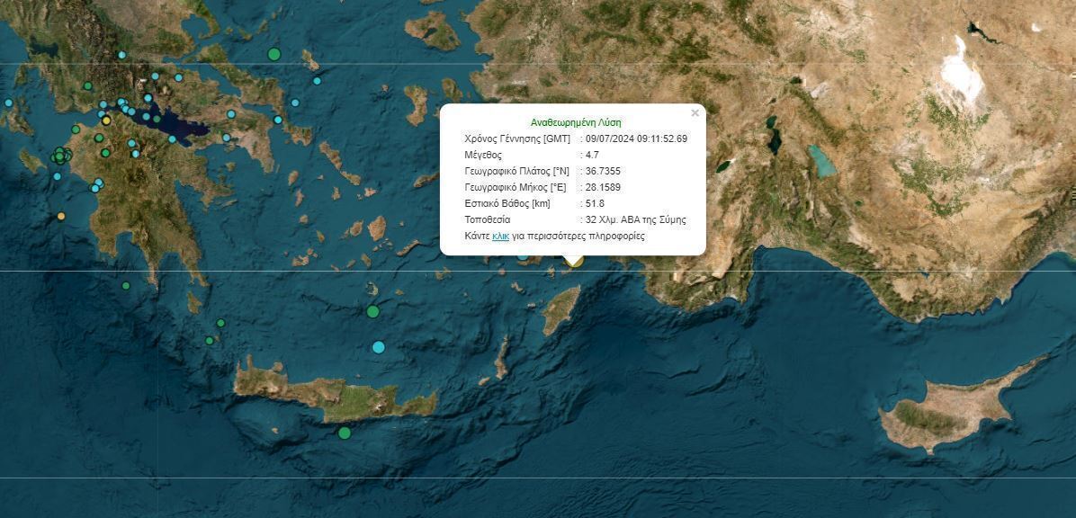1076x518 pixels.
Task: Select the lower green marker near Antikythera
Action: click(209, 341)
